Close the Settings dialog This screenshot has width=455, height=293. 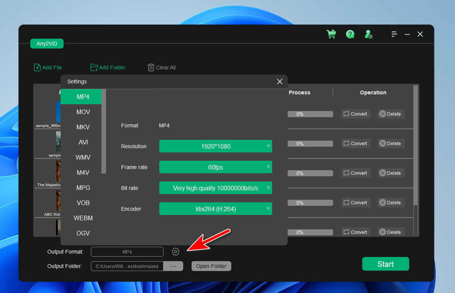(279, 81)
